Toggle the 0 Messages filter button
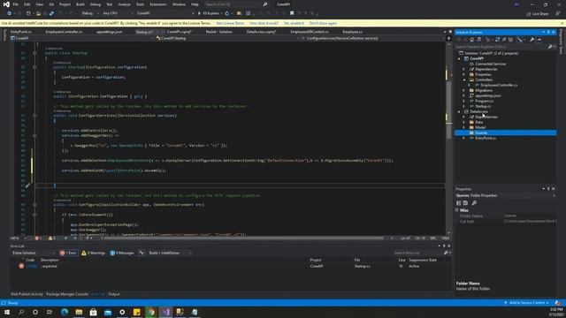This screenshot has width=566, height=318. [x=122, y=254]
